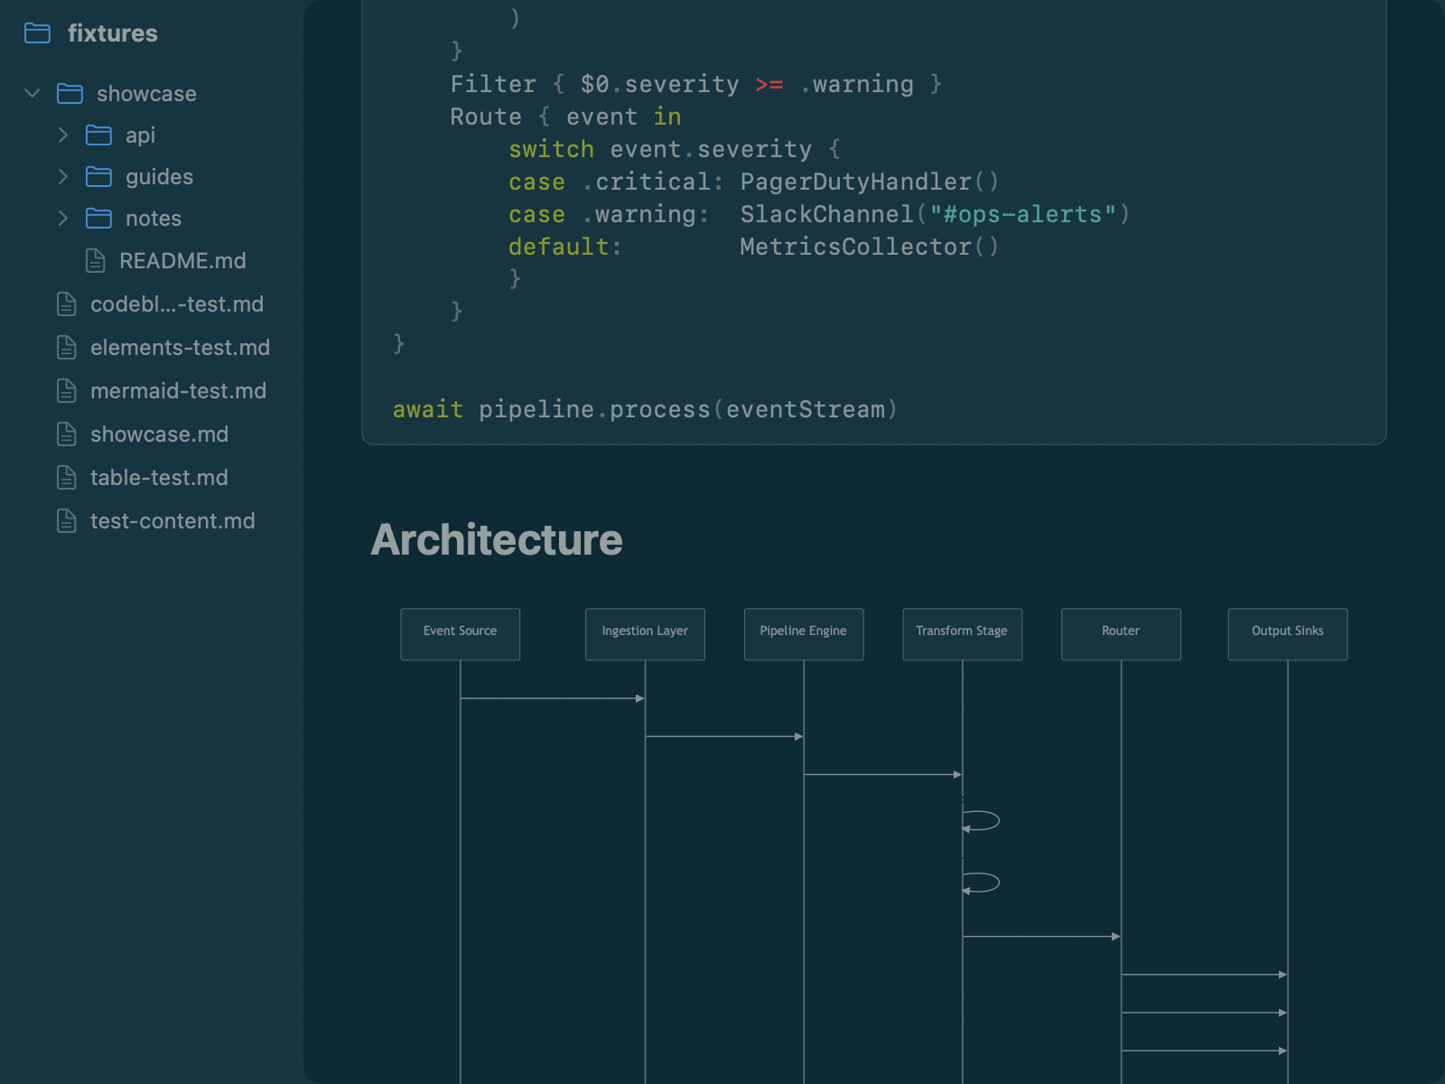Click the README.md file icon
Image resolution: width=1445 pixels, height=1084 pixels.
point(96,260)
